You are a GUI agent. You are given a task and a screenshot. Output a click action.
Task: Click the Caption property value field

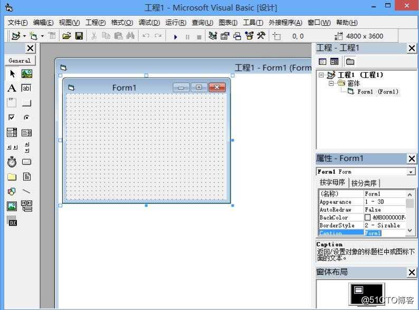pyautogui.click(x=385, y=233)
